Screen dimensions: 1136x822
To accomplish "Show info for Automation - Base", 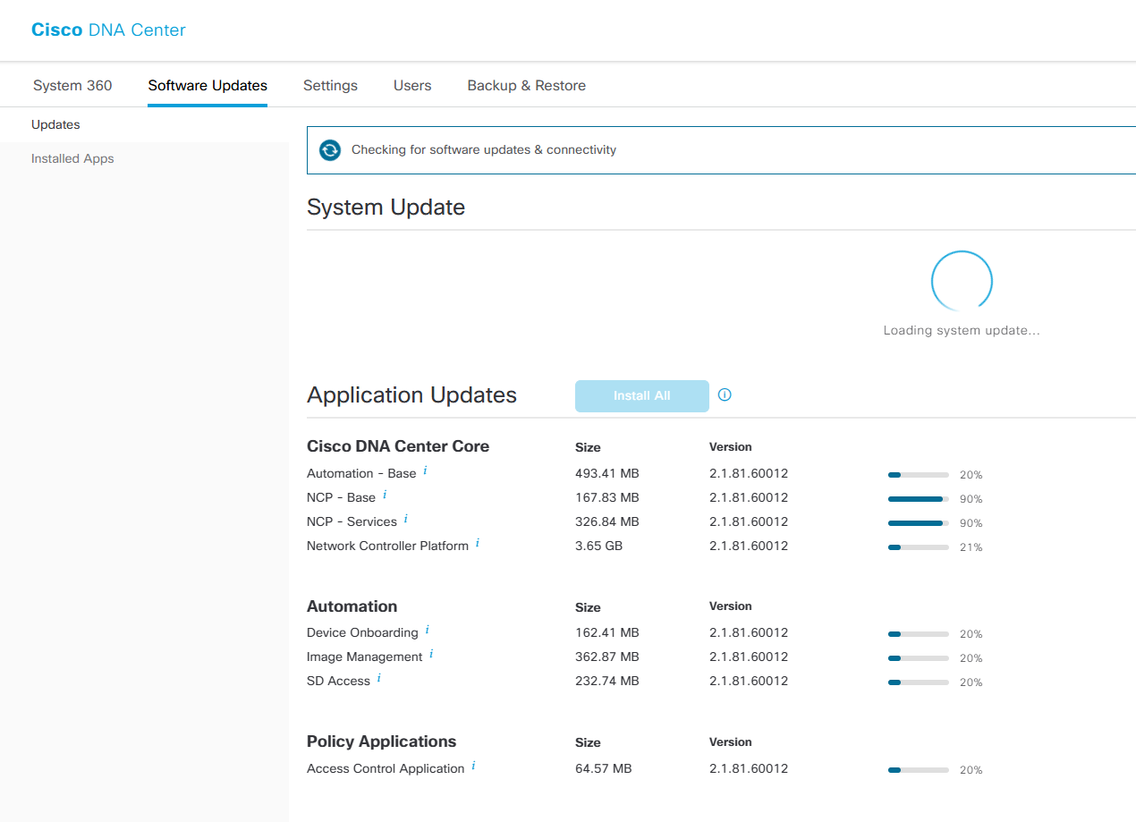I will [x=425, y=471].
